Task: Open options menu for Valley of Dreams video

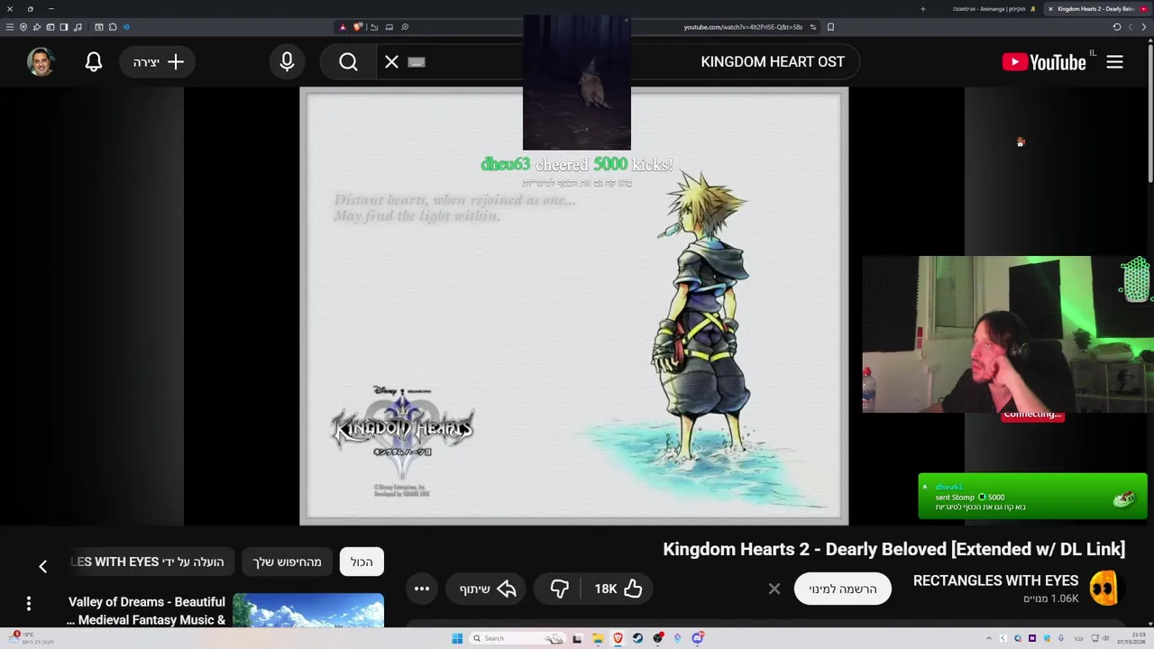Action: click(x=28, y=603)
